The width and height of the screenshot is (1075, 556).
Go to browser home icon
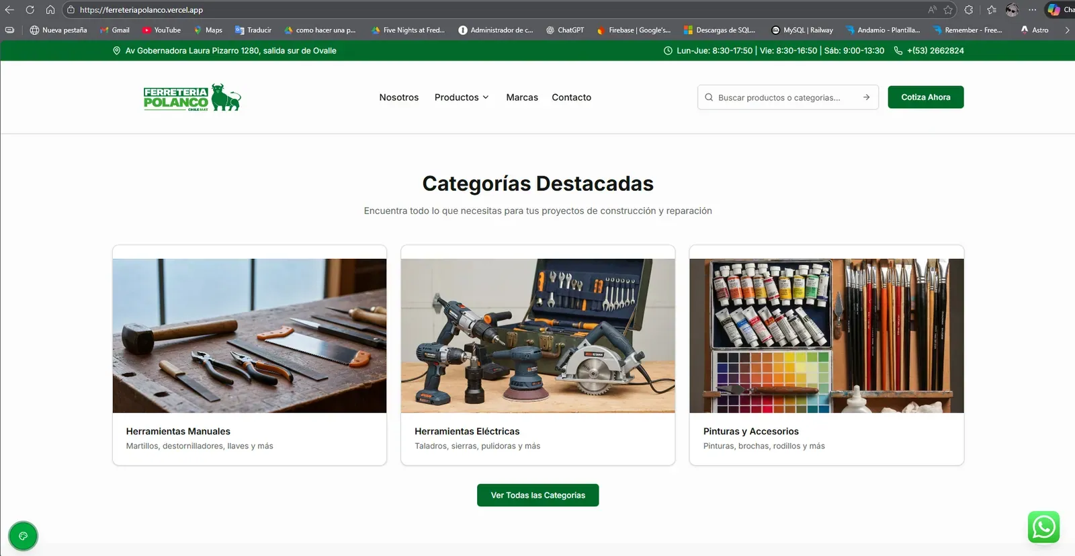[50, 10]
